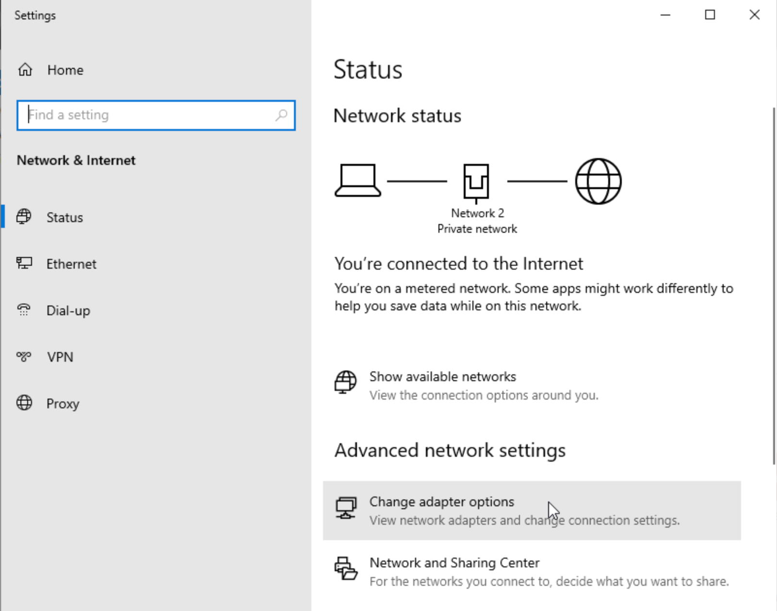The height and width of the screenshot is (611, 777).
Task: Select the Status page in sidebar
Action: click(x=65, y=217)
